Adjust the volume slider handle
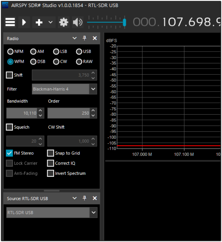The image size is (222, 242). pyautogui.click(x=125, y=22)
